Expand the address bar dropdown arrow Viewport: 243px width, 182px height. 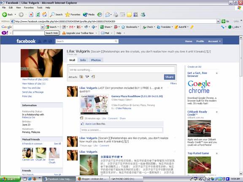(x=218, y=21)
